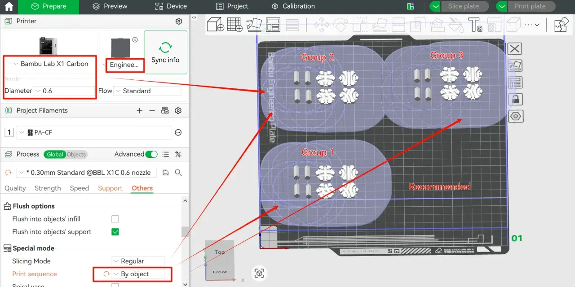Click the Arrange all objects icon
575x287 pixels.
coord(273,24)
